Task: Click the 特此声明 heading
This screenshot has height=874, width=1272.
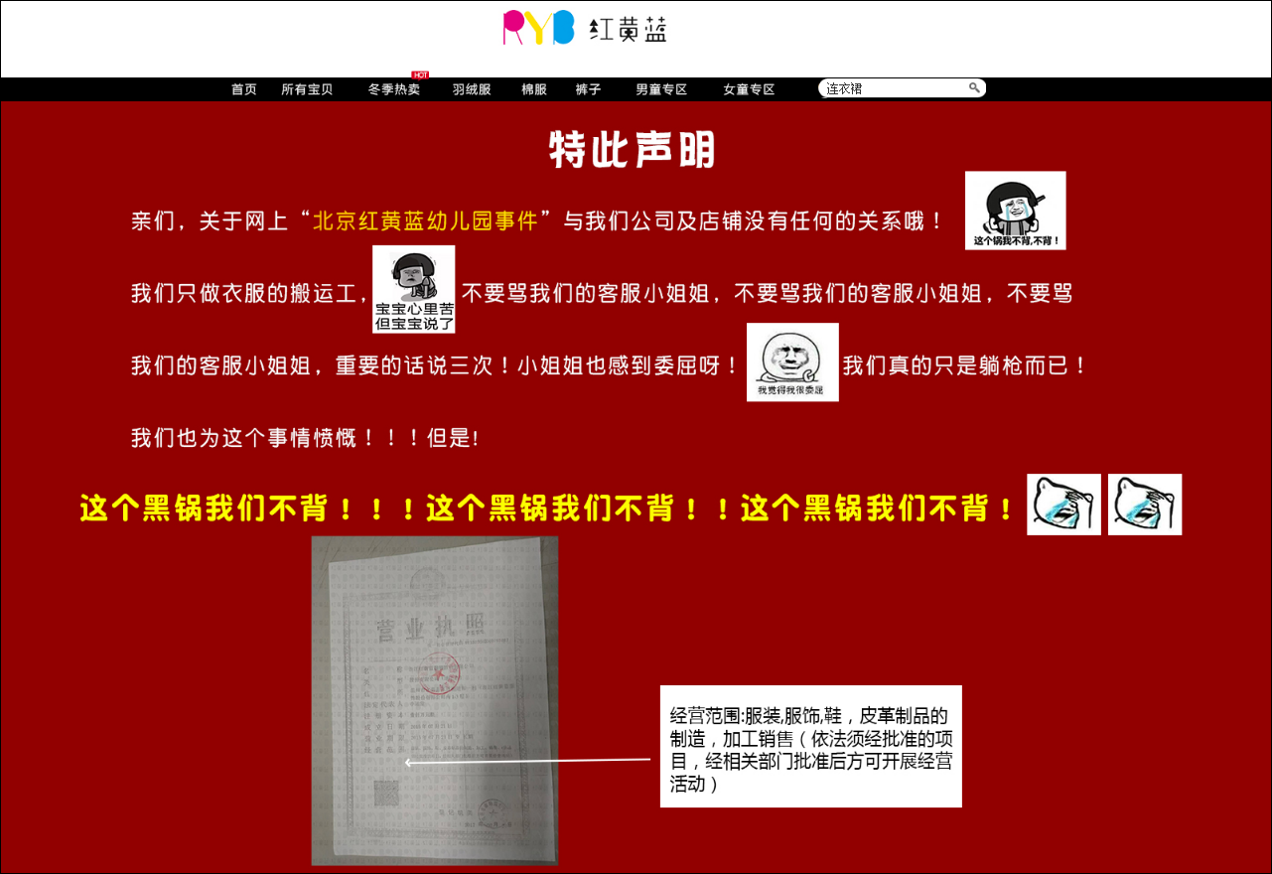Action: 633,151
